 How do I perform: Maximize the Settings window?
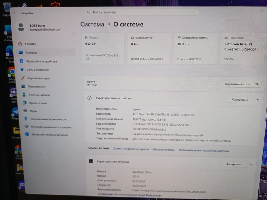tap(262, 10)
